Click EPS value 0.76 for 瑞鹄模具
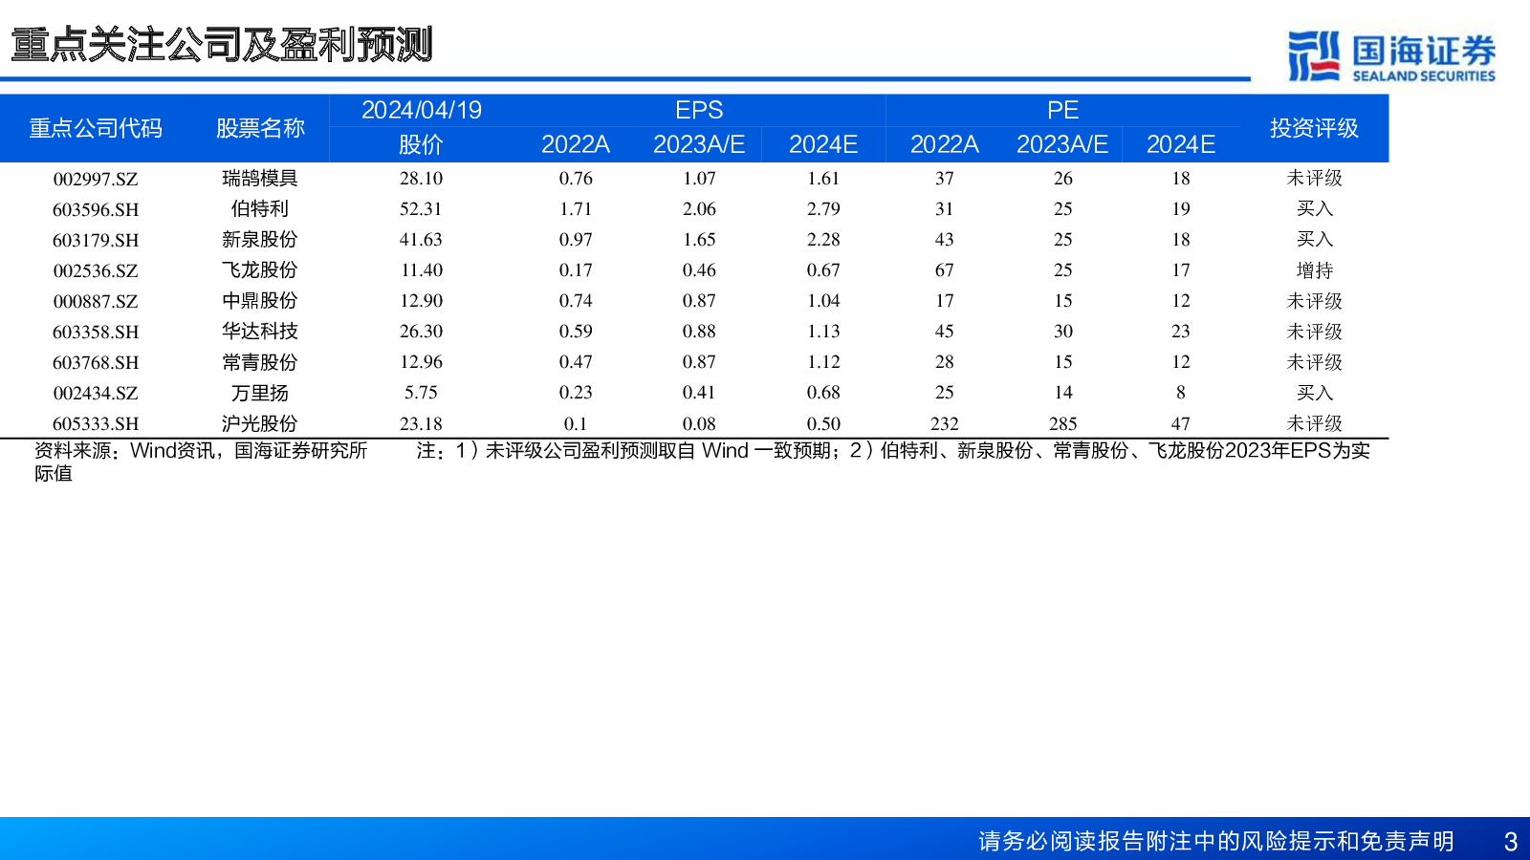This screenshot has width=1530, height=860. point(576,179)
